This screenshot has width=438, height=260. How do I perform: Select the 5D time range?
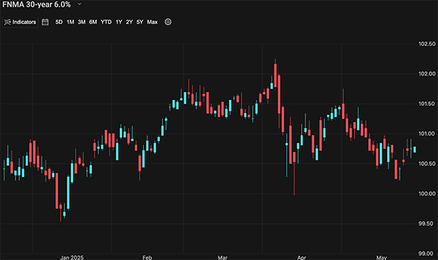(59, 22)
